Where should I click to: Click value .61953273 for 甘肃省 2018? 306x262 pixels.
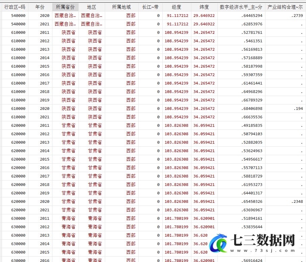click(x=252, y=185)
